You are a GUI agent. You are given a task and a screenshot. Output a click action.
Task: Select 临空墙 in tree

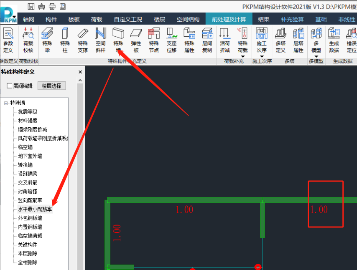tap(25, 147)
